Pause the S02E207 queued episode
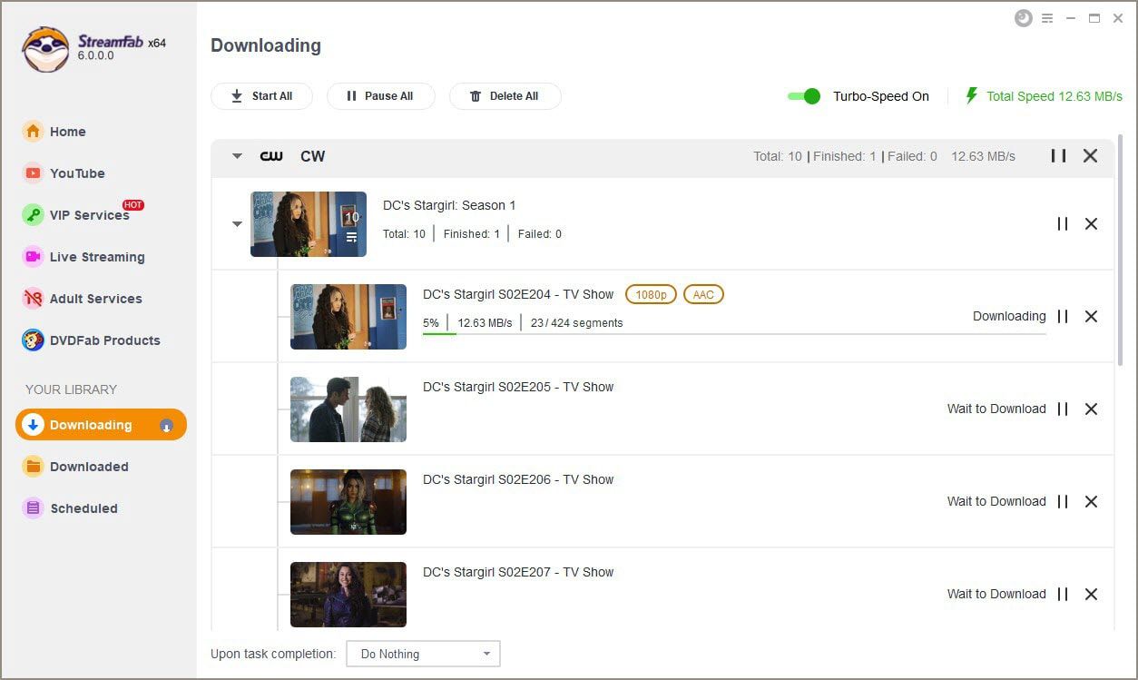This screenshot has width=1138, height=680. tap(1062, 594)
